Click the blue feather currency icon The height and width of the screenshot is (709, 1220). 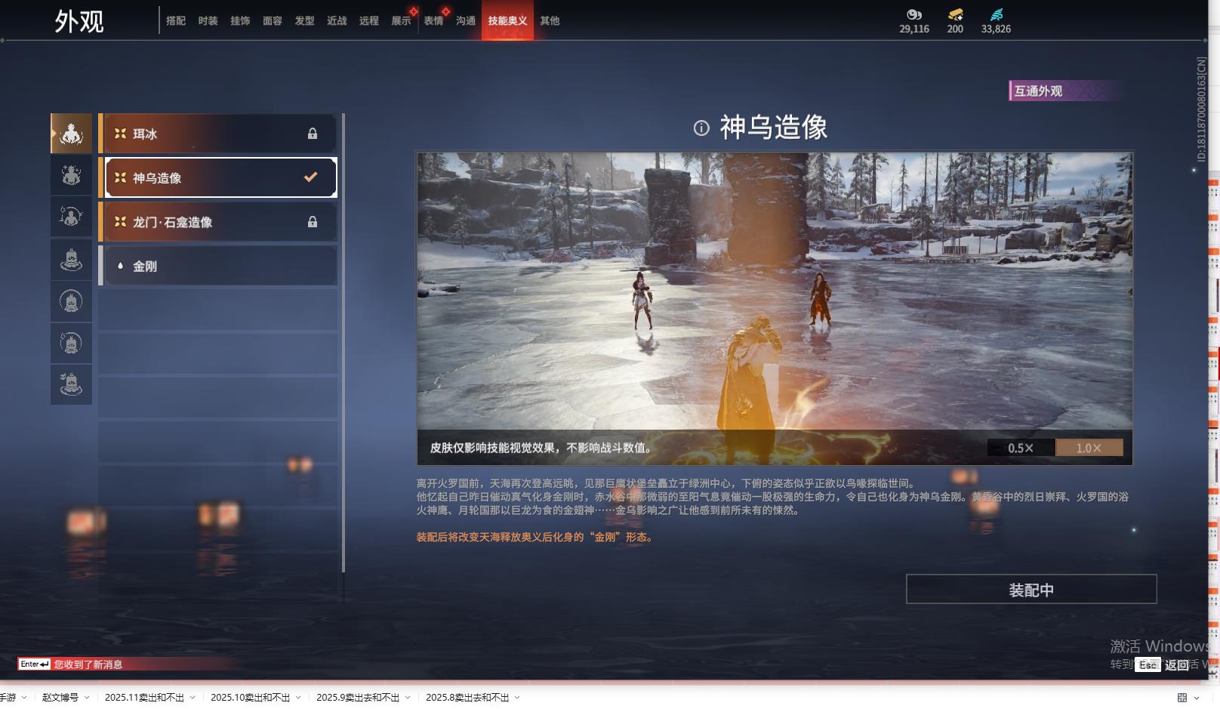click(x=996, y=14)
